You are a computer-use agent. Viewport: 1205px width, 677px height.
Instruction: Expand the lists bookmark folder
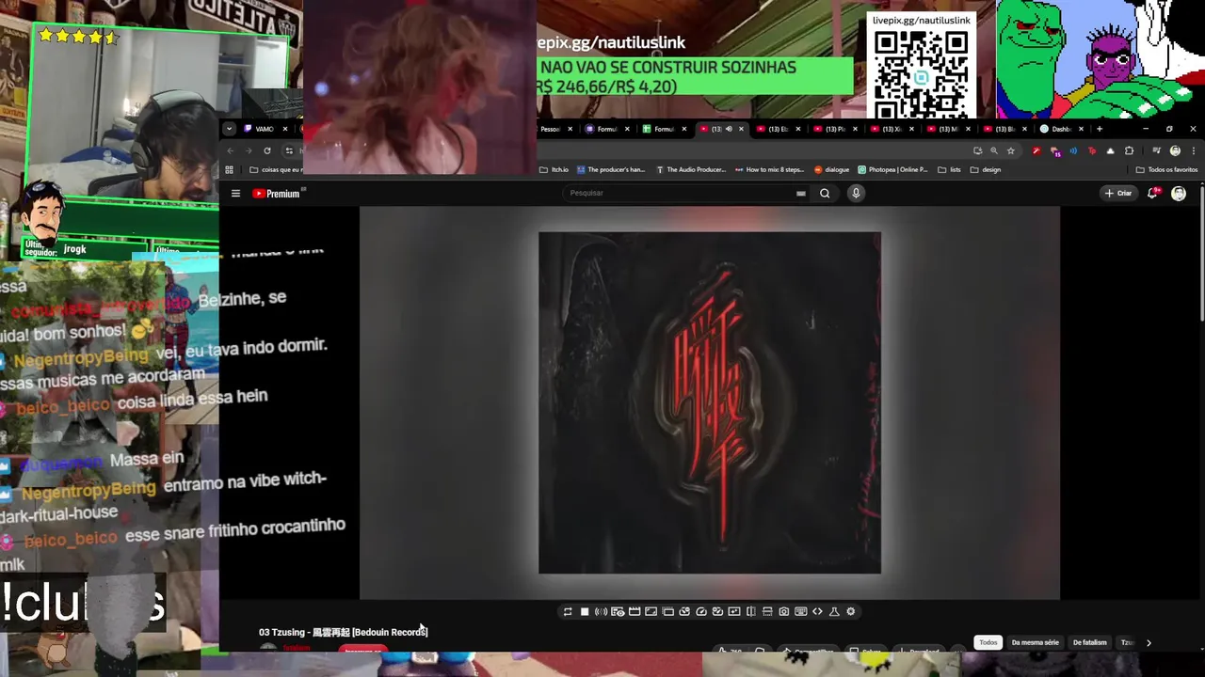[x=949, y=170]
